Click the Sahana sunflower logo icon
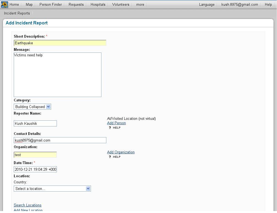The height and width of the screenshot is (213, 277). point(4,4)
